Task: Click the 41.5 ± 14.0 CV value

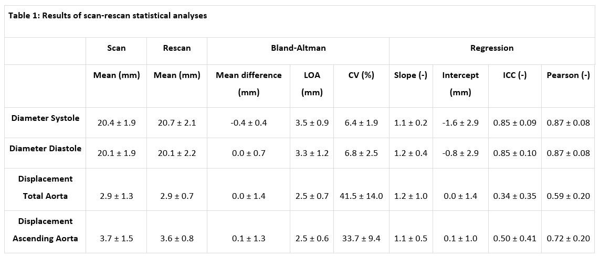Action: [361, 196]
